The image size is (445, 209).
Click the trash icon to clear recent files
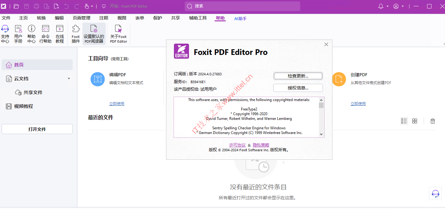(x=433, y=121)
